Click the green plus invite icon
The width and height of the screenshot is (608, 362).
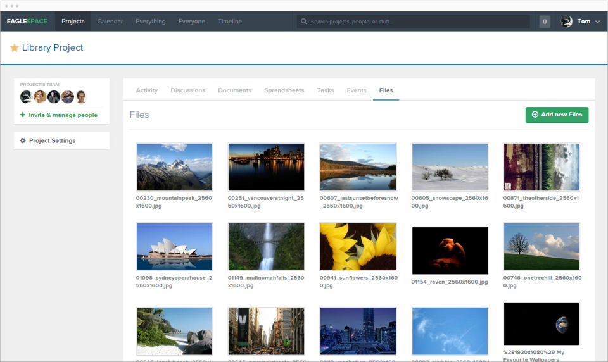[23, 115]
